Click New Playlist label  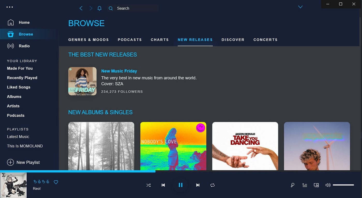(x=28, y=162)
